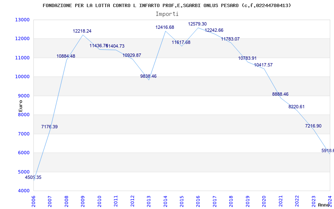The image size is (334, 209).
Task: Select the 7176.39 value label
Action: click(49, 127)
